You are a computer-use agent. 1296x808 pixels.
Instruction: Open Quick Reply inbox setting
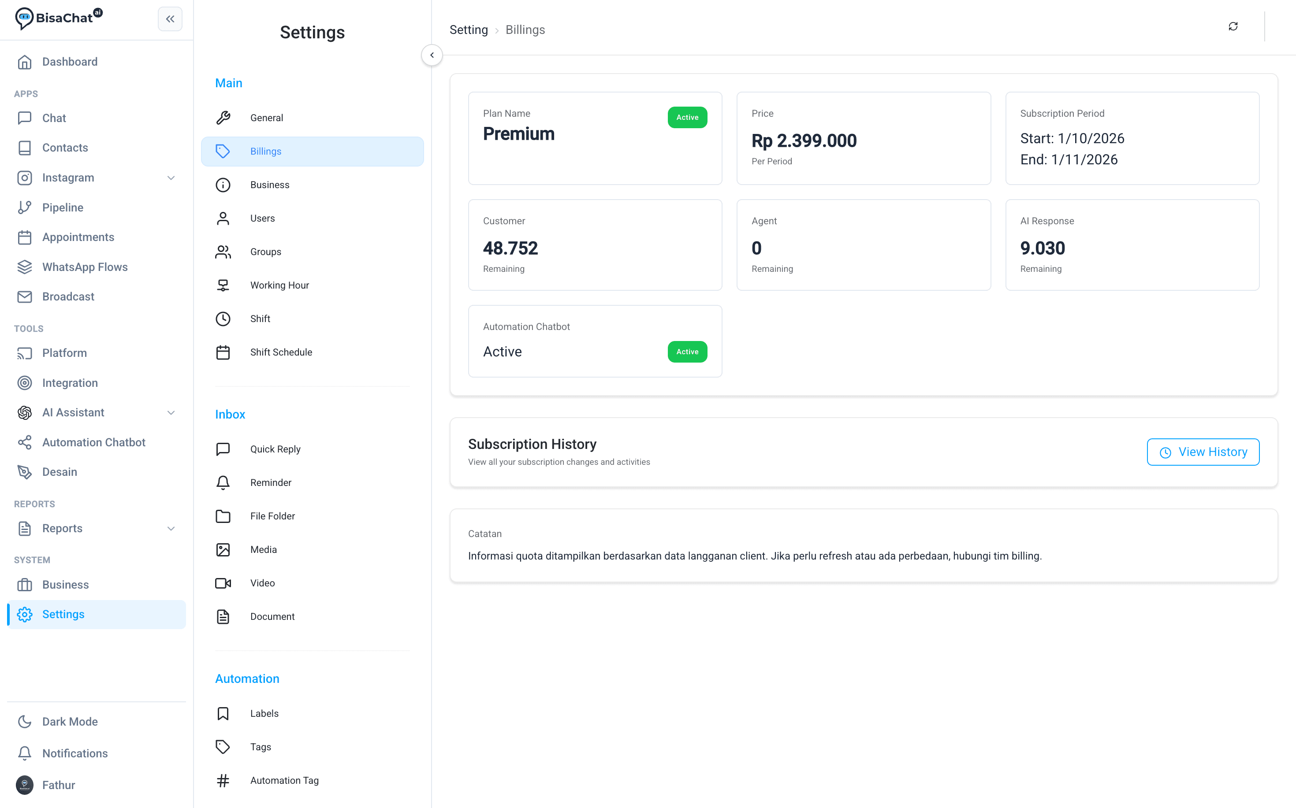click(x=312, y=449)
